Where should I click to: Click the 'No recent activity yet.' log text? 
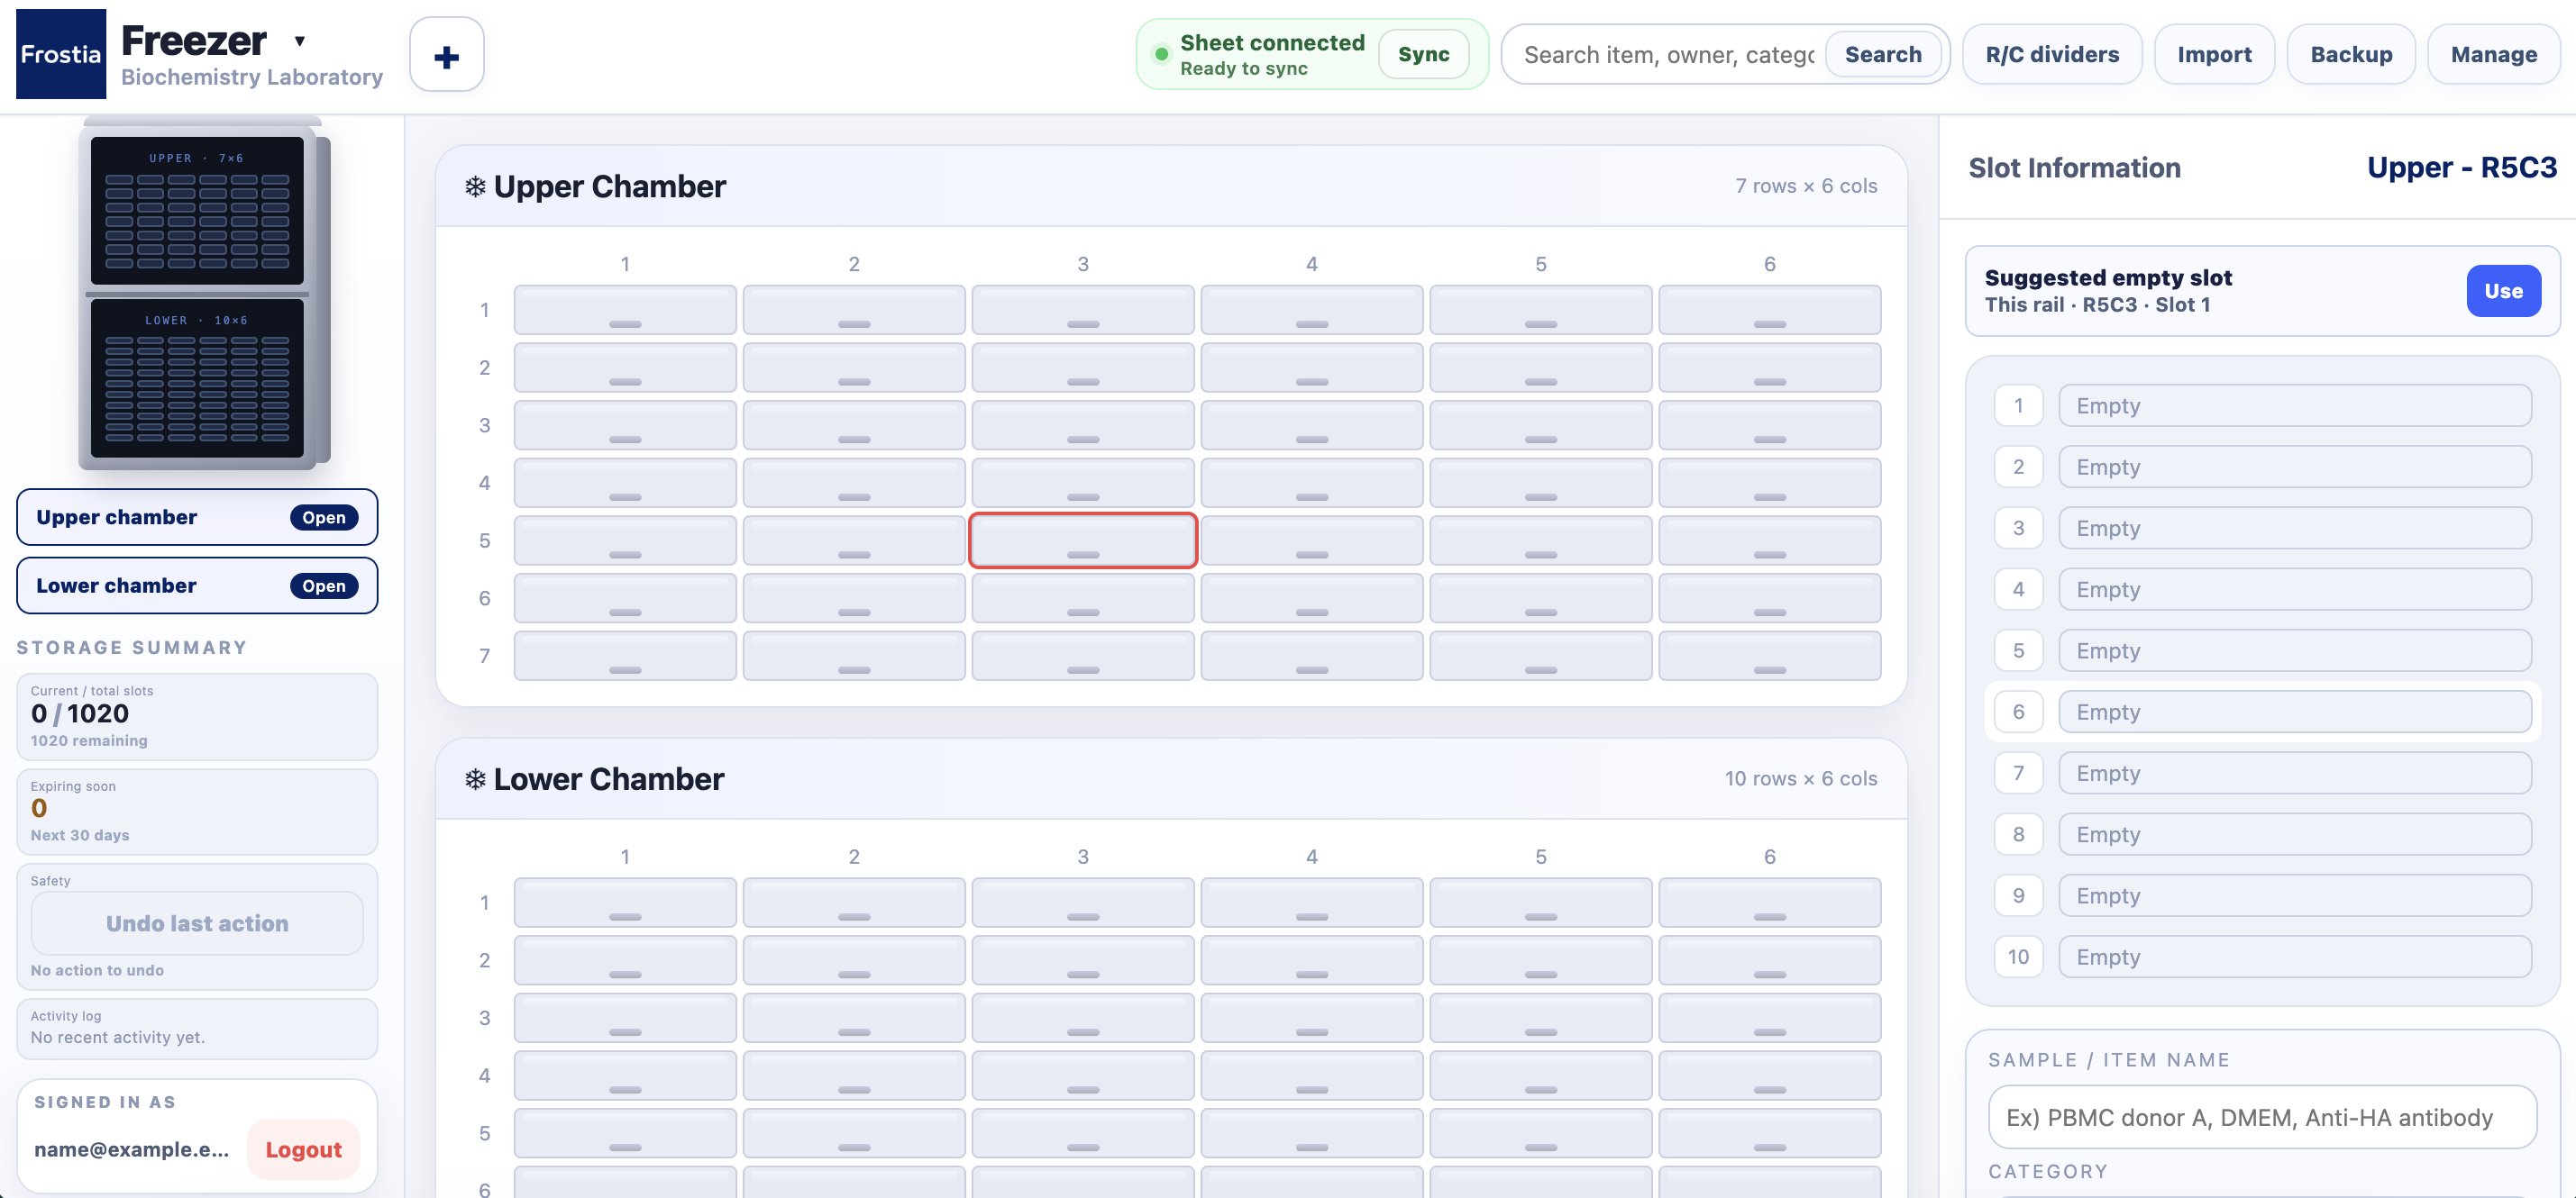point(118,1037)
